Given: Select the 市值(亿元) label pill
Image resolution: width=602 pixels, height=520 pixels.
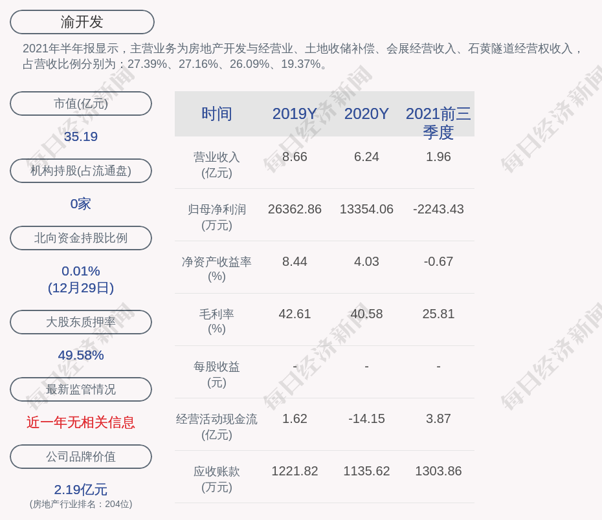Looking at the screenshot, I should [x=81, y=103].
